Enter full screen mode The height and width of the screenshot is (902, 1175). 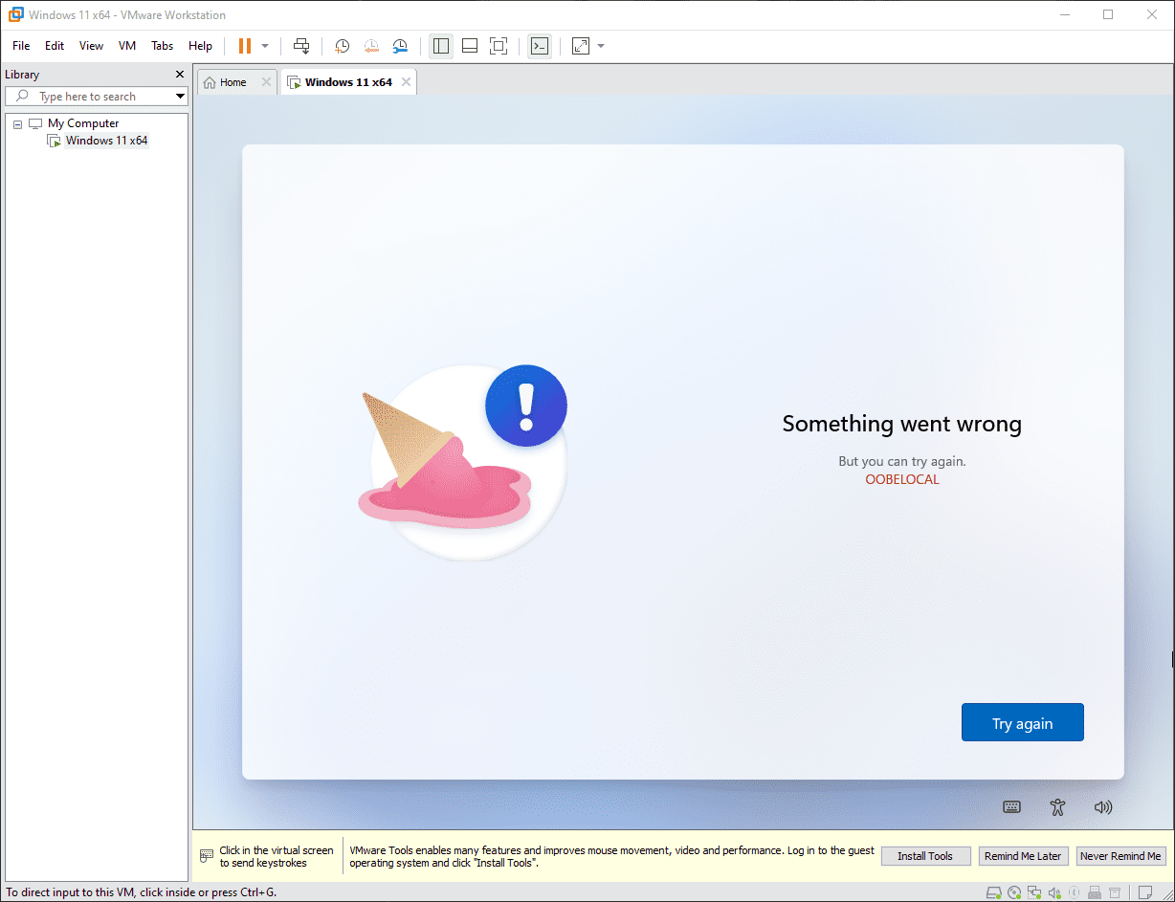(499, 46)
